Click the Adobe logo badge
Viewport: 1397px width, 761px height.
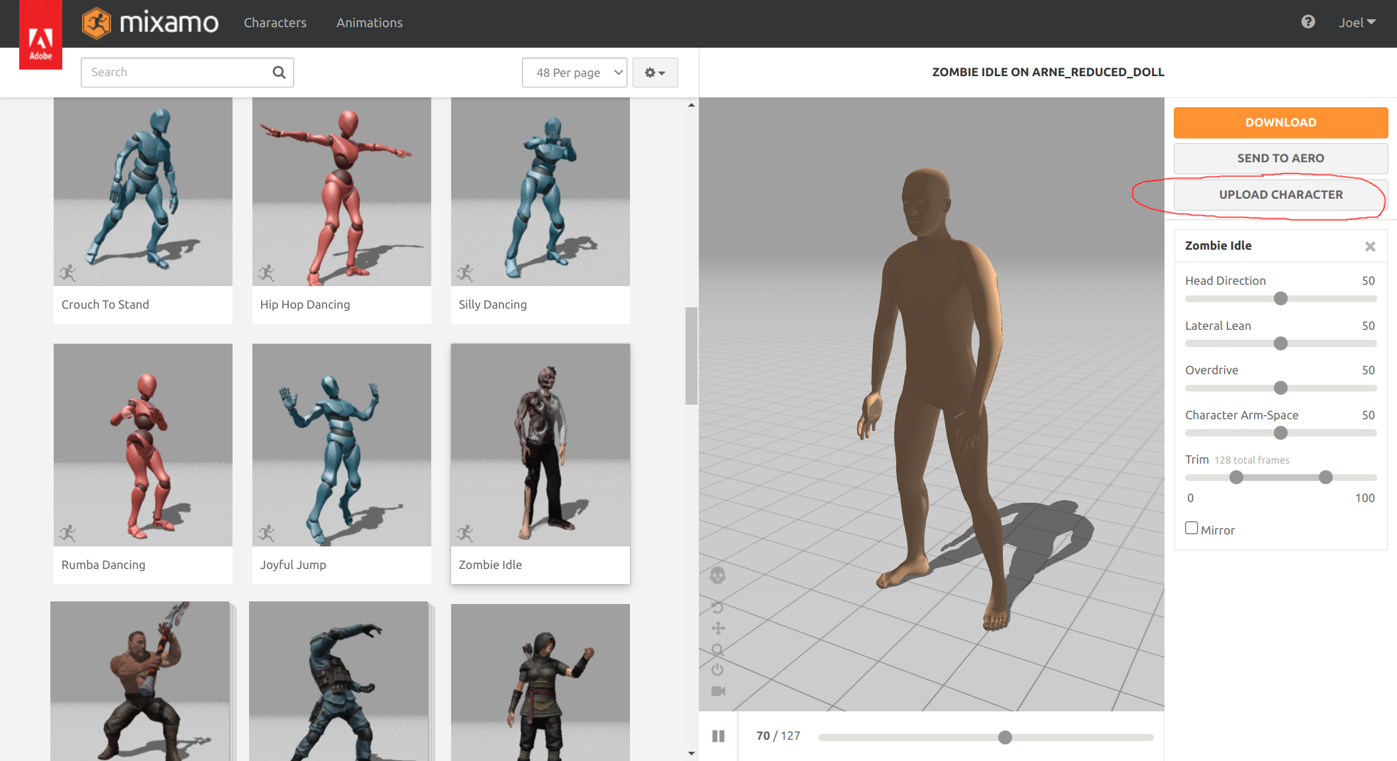[x=40, y=34]
